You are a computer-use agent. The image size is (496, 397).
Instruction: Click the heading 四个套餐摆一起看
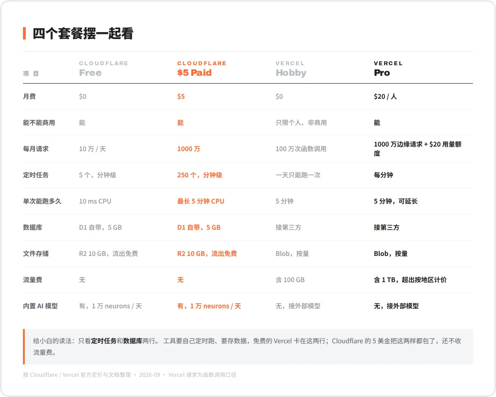point(83,34)
